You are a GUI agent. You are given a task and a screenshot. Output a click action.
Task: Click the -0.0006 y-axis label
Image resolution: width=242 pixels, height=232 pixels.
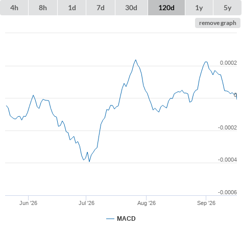click(x=227, y=192)
